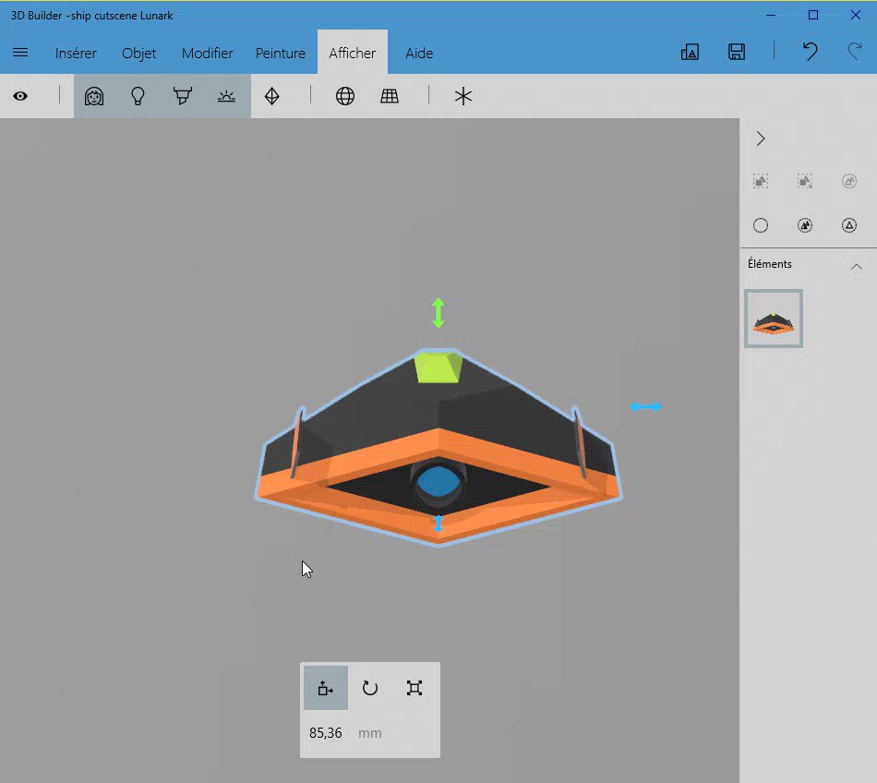Click the blue horizontal arrow handle
Viewport: 877px width, 783px height.
[645, 406]
